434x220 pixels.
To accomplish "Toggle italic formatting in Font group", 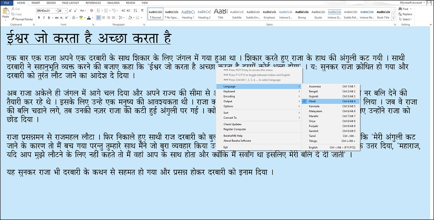I will [x=44, y=18].
